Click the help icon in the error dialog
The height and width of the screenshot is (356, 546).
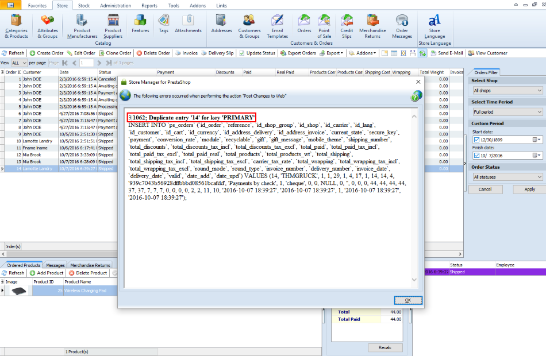416,96
